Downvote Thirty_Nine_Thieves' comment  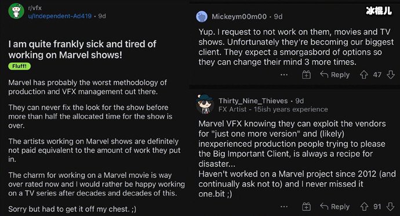pyautogui.click(x=391, y=207)
